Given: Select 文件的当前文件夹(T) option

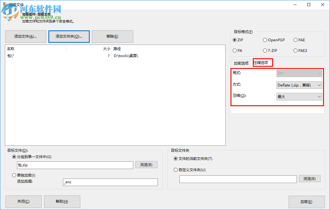Looking at the screenshot, I should [175, 158].
